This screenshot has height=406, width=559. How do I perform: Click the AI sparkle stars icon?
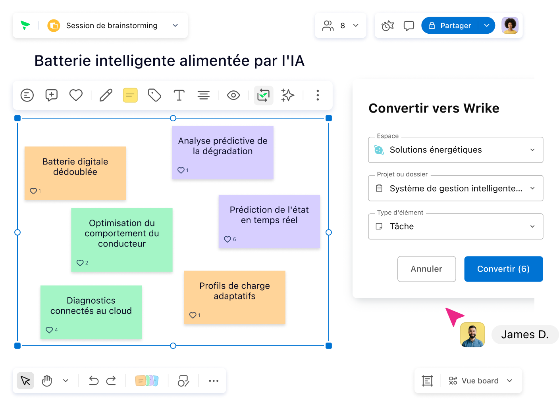pos(288,95)
